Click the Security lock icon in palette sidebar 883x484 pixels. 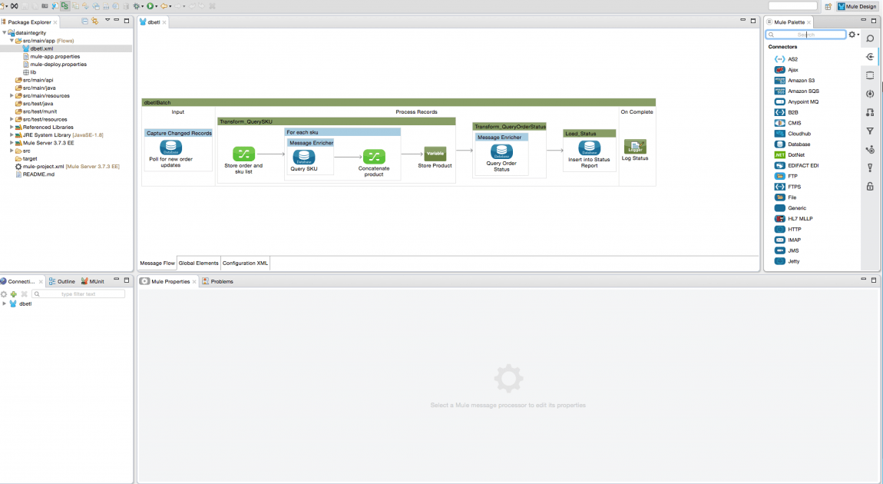click(x=870, y=187)
